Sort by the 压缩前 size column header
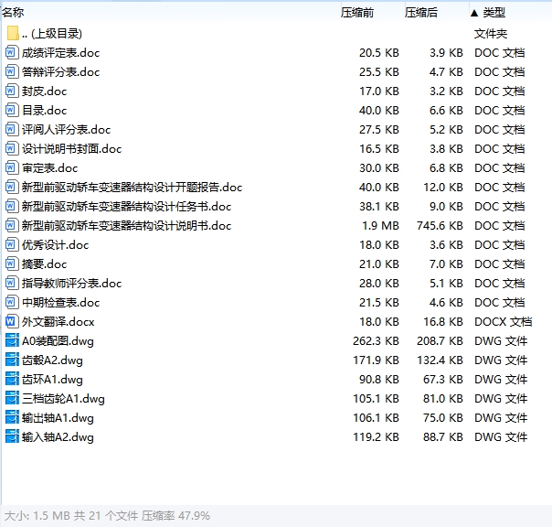 [x=357, y=13]
